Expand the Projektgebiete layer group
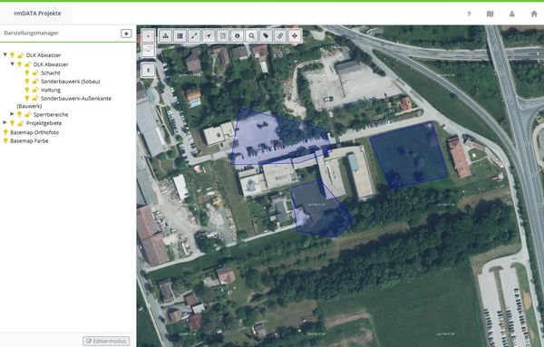The image size is (544, 347). point(5,122)
